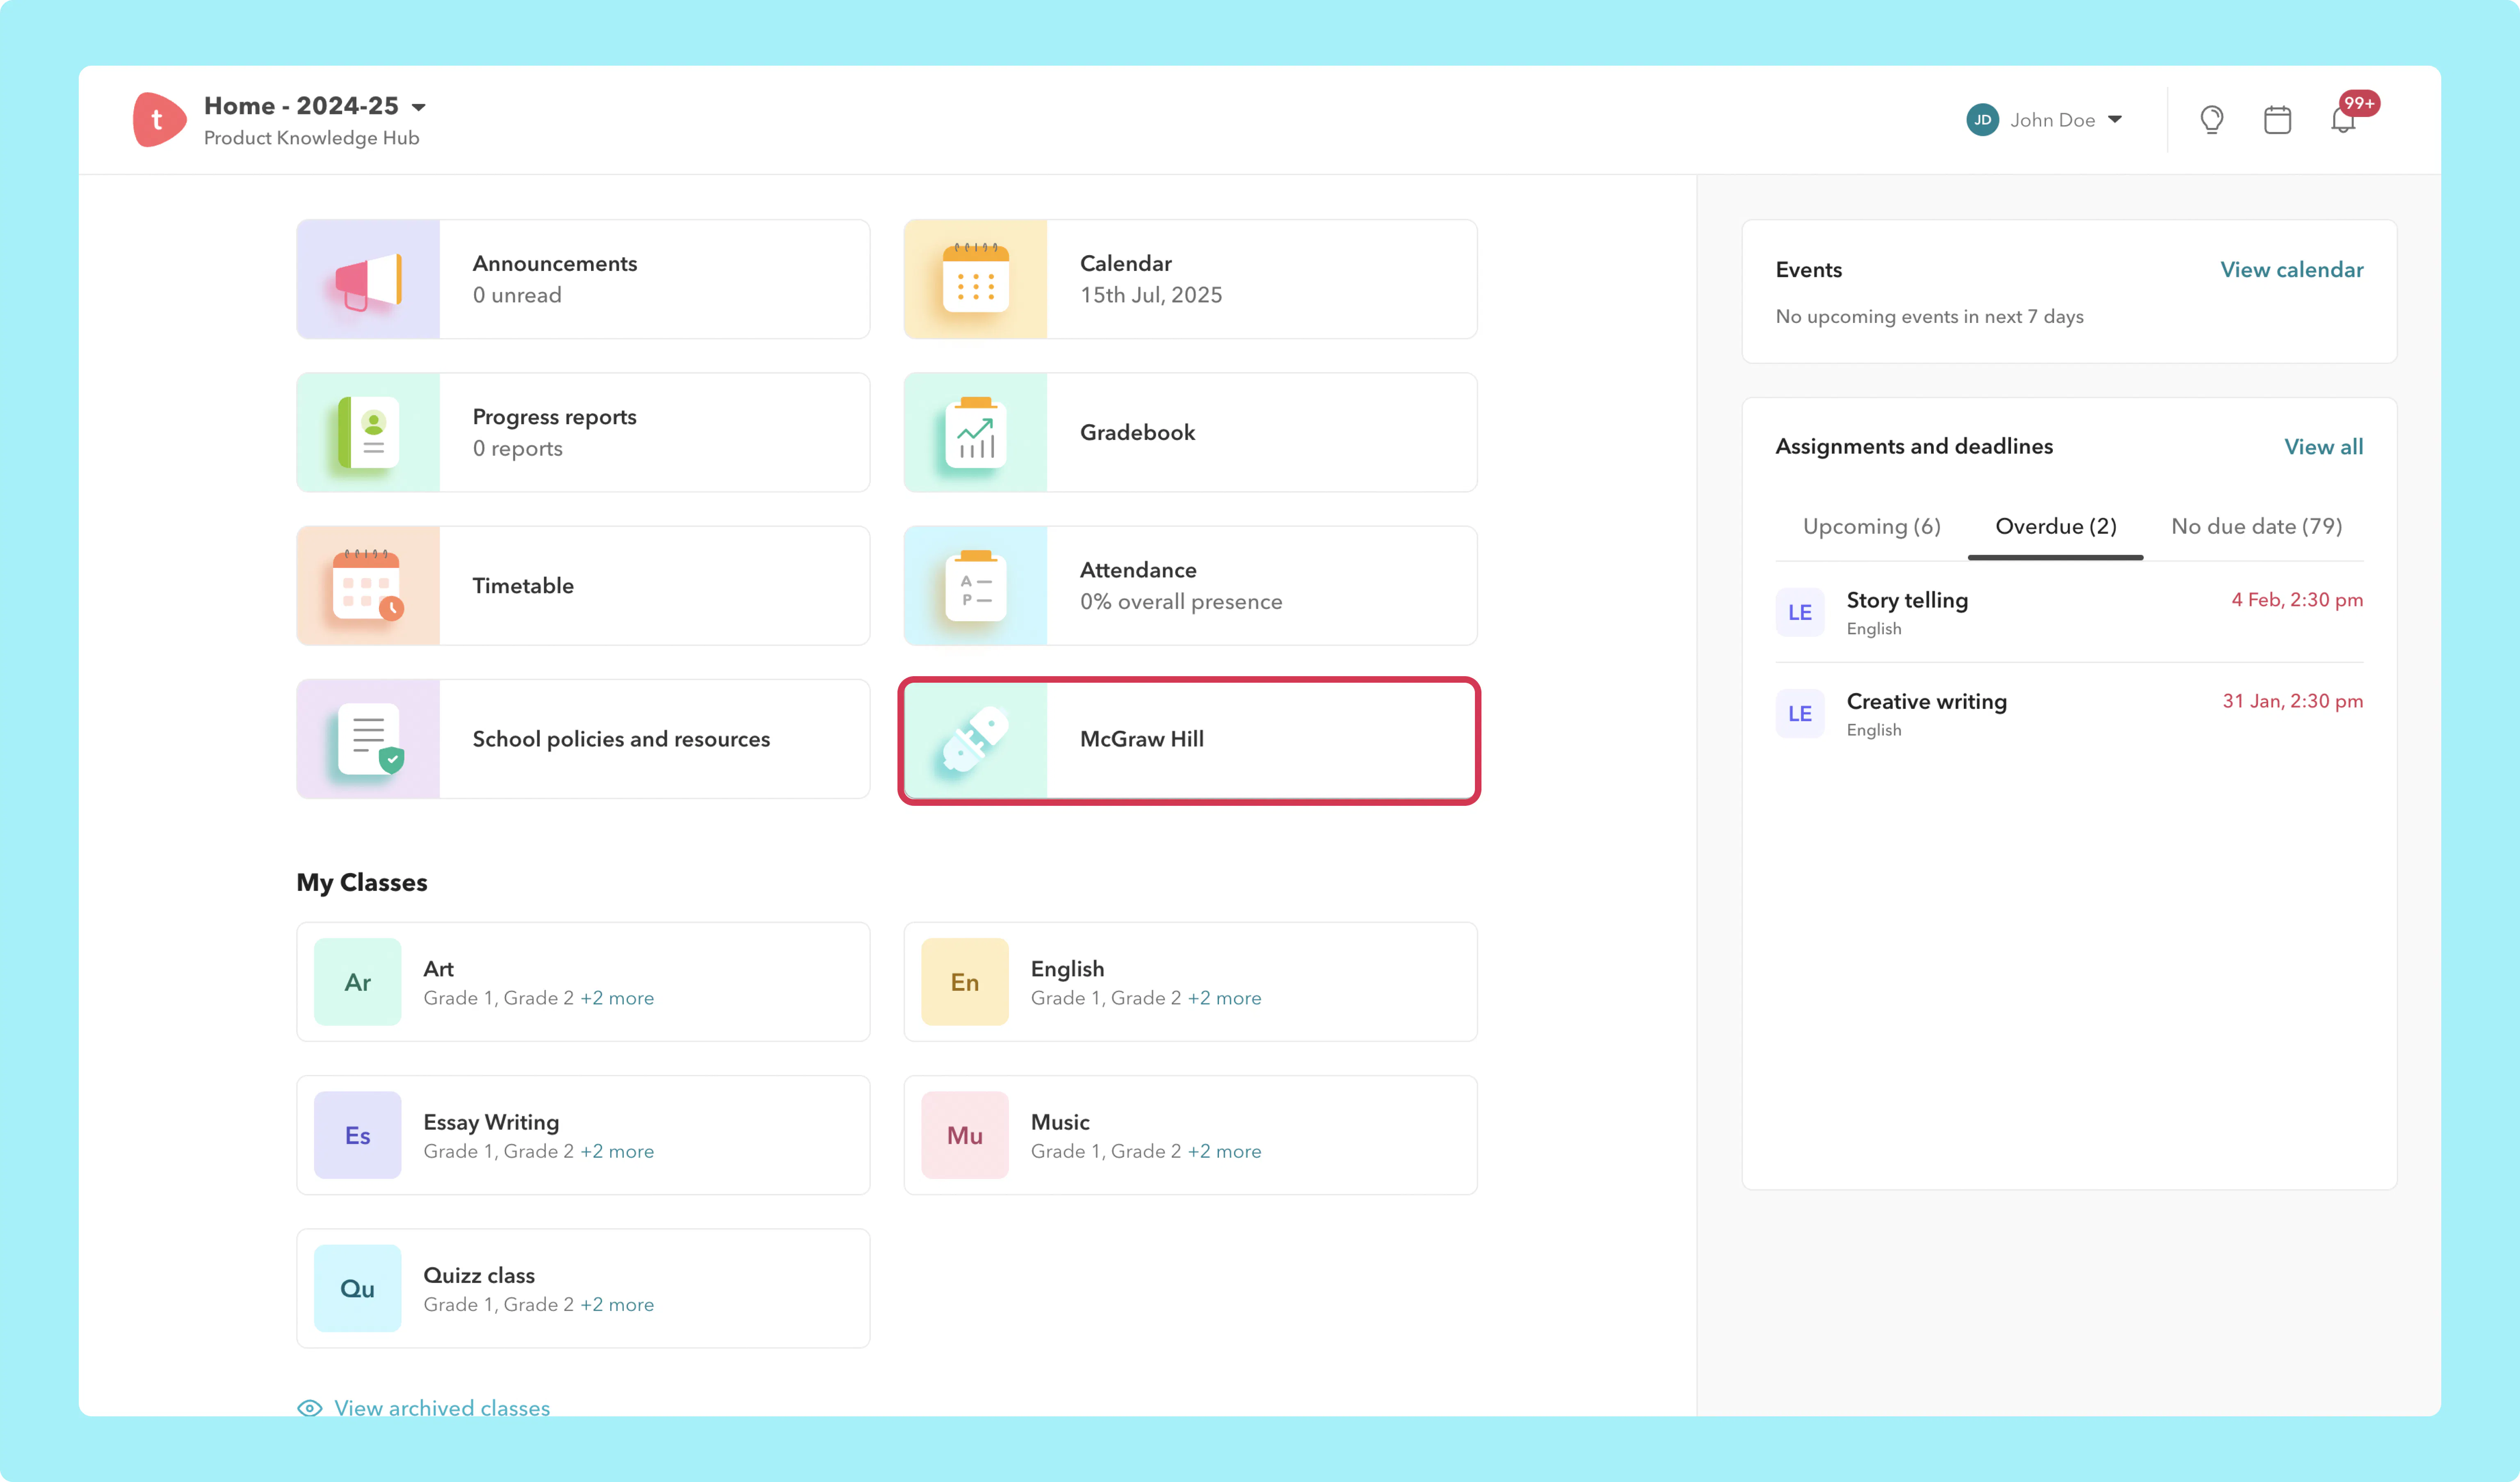Open the Quizz class card
The height and width of the screenshot is (1482, 2520).
point(583,1288)
